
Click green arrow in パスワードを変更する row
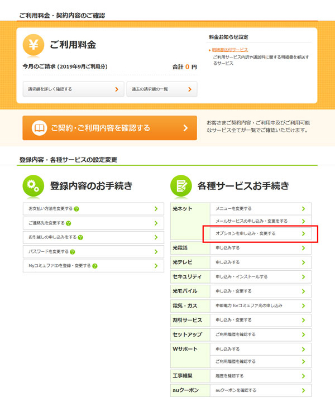pos(156,252)
